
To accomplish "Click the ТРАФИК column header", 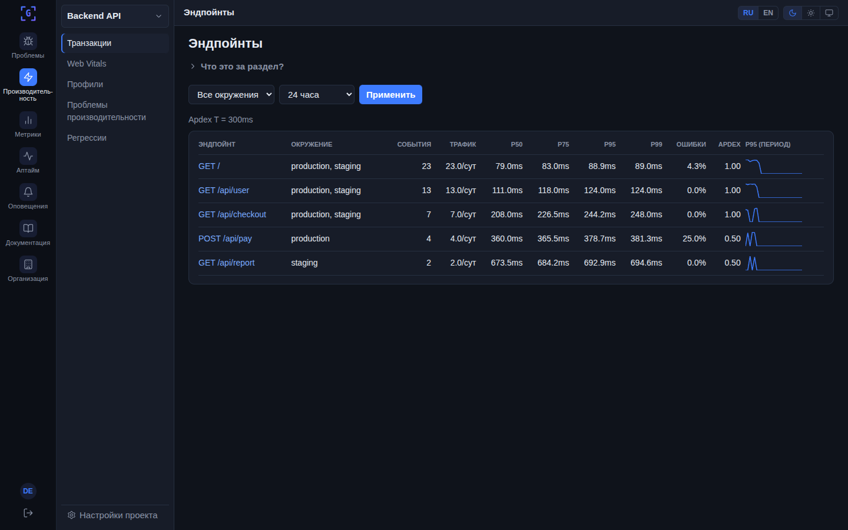I will [x=463, y=144].
